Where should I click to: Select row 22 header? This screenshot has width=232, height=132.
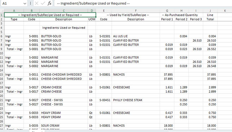point(2,104)
